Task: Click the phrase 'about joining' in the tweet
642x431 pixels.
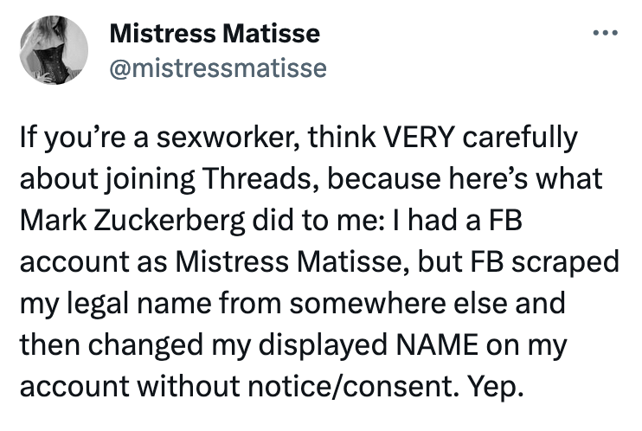Action: 107,179
